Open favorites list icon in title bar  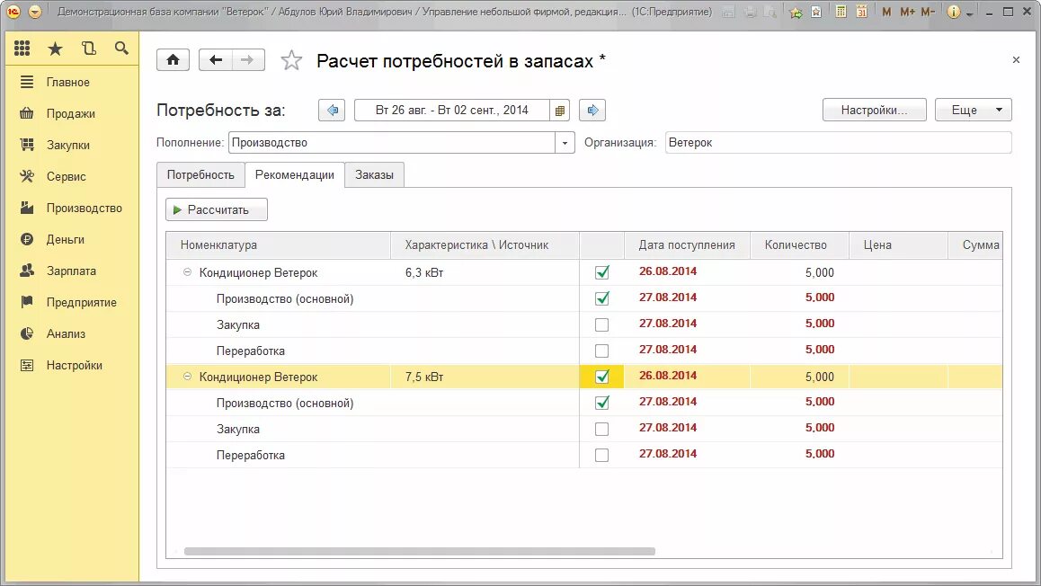816,12
